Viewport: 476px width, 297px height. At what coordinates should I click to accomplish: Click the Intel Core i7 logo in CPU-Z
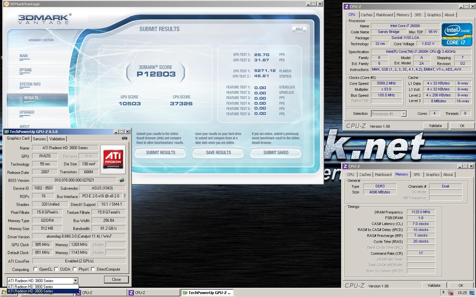click(x=457, y=35)
